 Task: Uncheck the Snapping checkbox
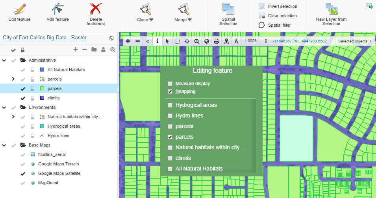[170, 92]
